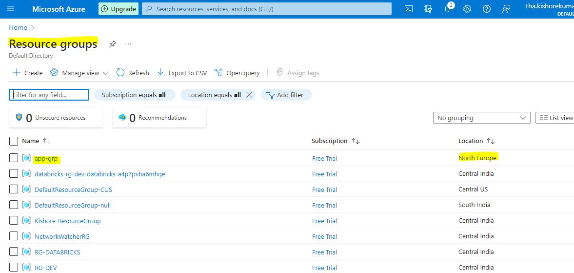Open the No grouping combo box

point(481,118)
